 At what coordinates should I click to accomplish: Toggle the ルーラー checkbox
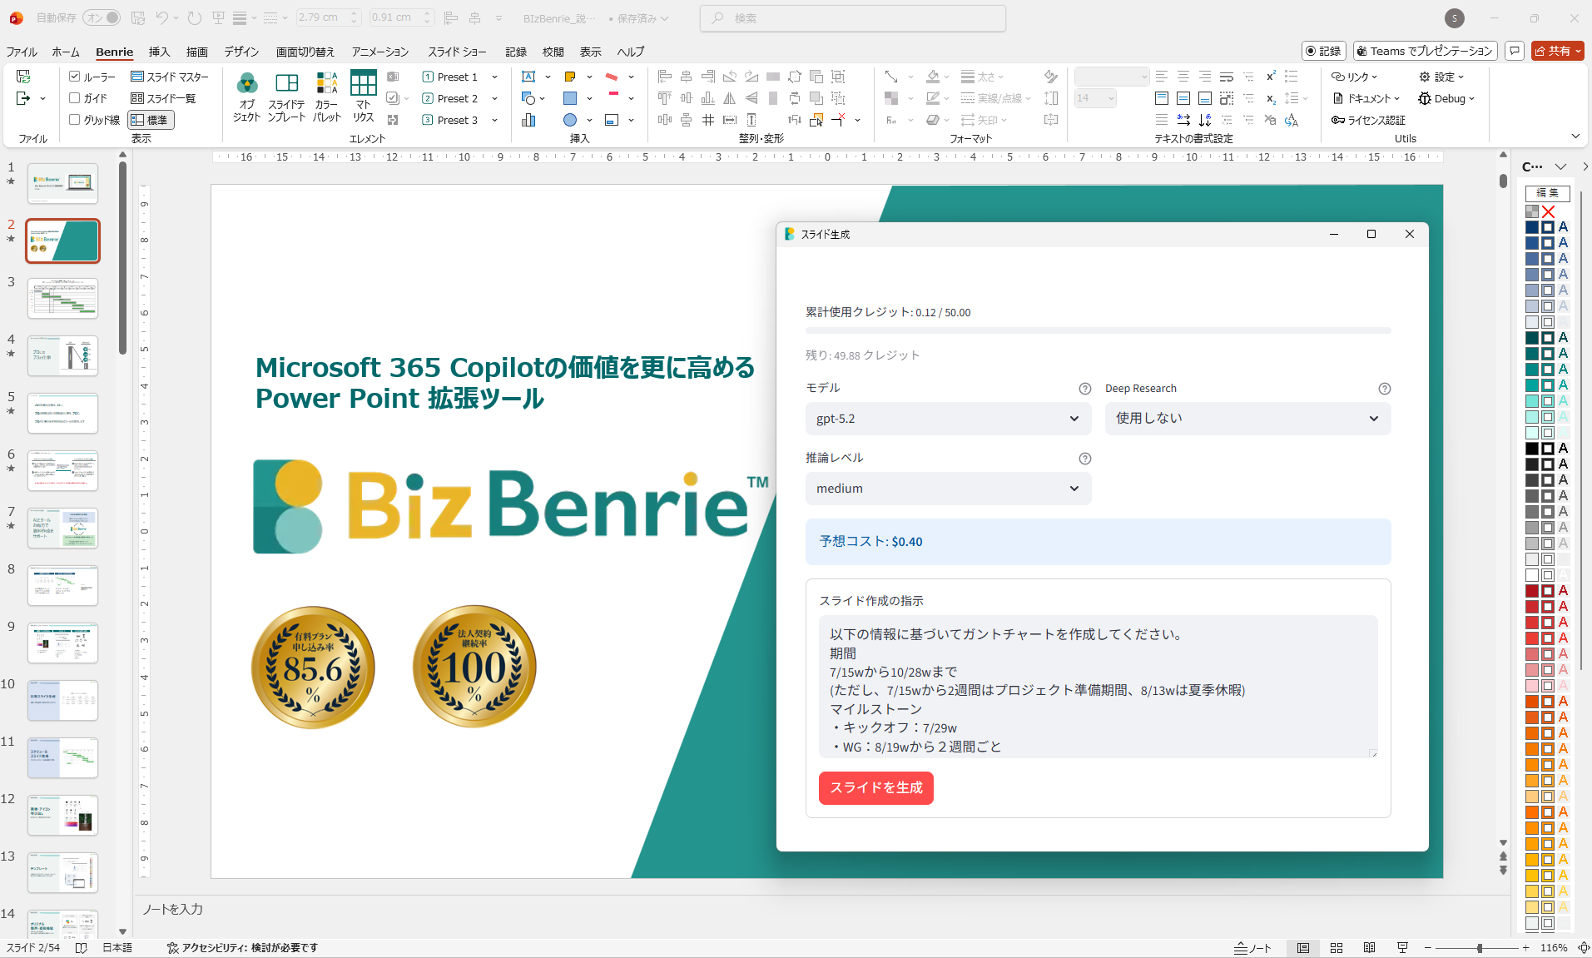[x=75, y=77]
